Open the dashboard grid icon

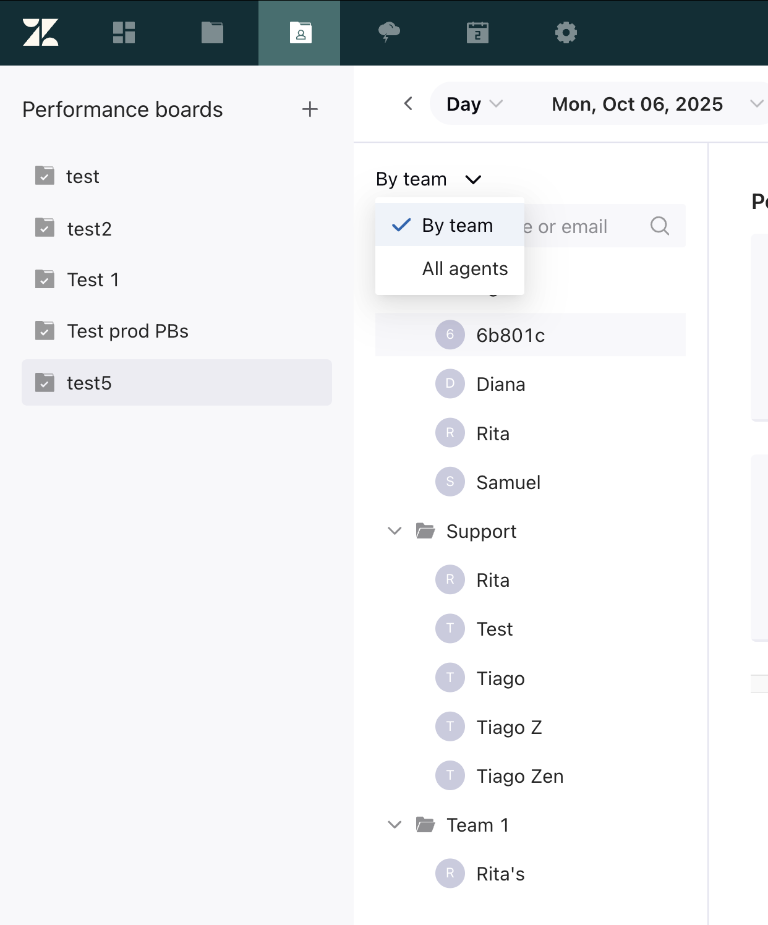[124, 32]
